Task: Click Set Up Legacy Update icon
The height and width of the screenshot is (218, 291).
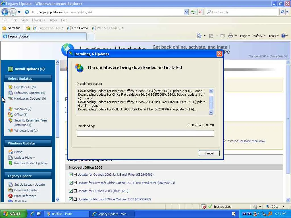Action: (x=11, y=185)
